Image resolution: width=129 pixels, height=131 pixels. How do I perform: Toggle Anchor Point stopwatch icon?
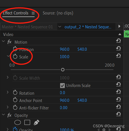pyautogui.click(x=15, y=100)
